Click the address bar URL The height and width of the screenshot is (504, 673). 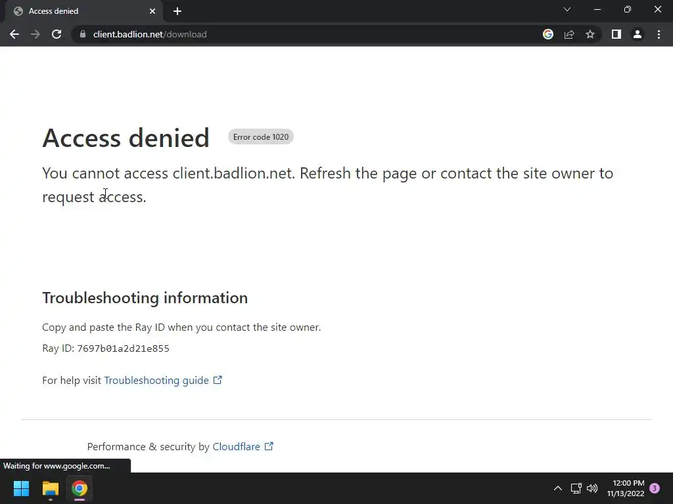pyautogui.click(x=150, y=34)
